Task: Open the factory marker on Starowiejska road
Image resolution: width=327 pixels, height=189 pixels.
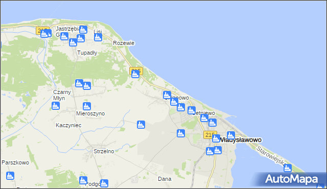Action: click(x=288, y=168)
